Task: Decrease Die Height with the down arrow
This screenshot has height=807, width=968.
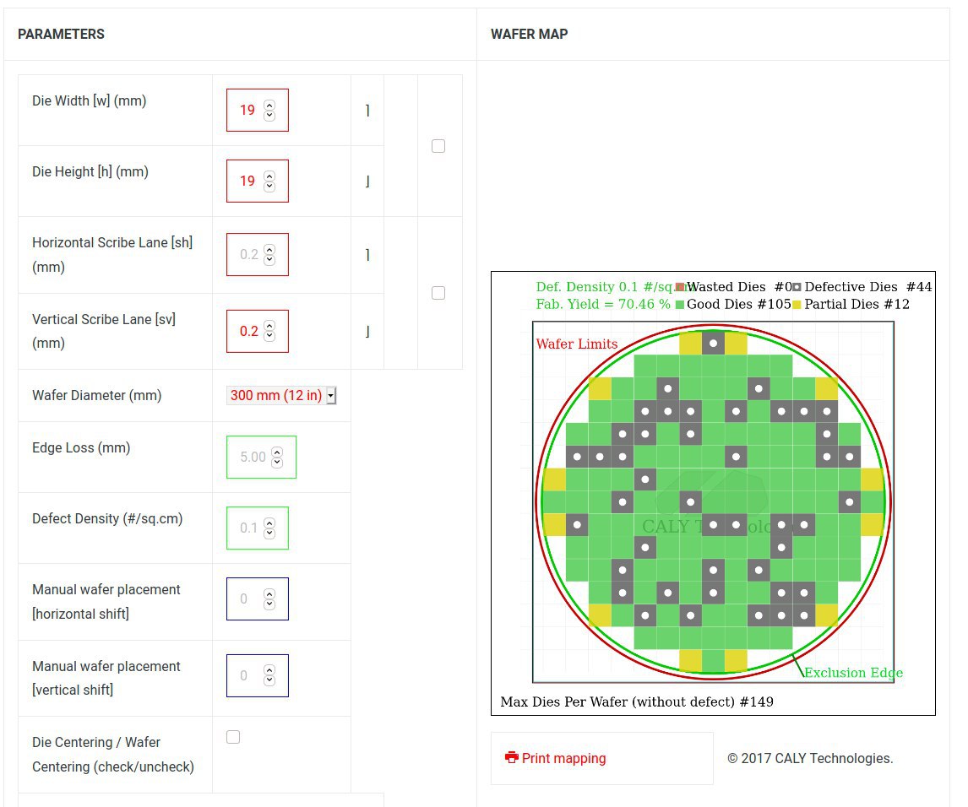Action: click(269, 186)
